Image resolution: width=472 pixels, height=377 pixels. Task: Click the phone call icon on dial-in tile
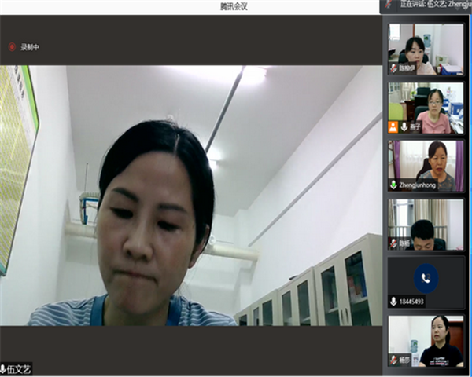(426, 277)
